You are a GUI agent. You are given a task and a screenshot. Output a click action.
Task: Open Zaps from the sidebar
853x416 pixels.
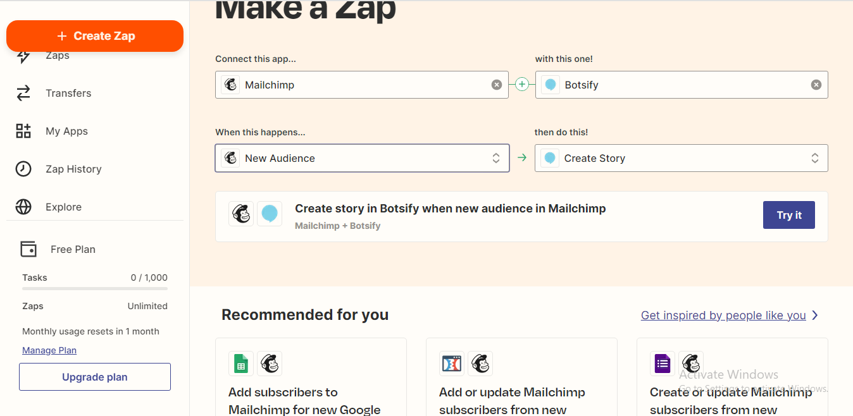pyautogui.click(x=58, y=56)
